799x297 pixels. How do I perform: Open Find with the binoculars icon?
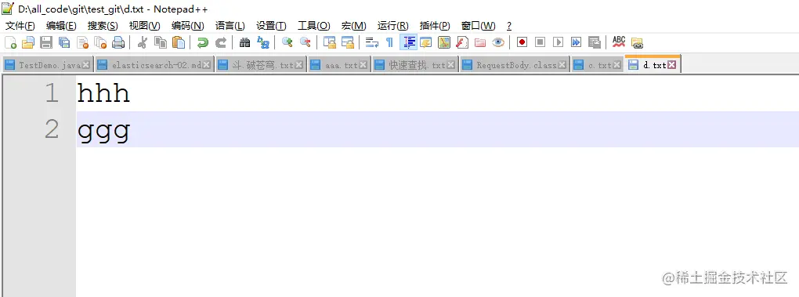click(245, 42)
